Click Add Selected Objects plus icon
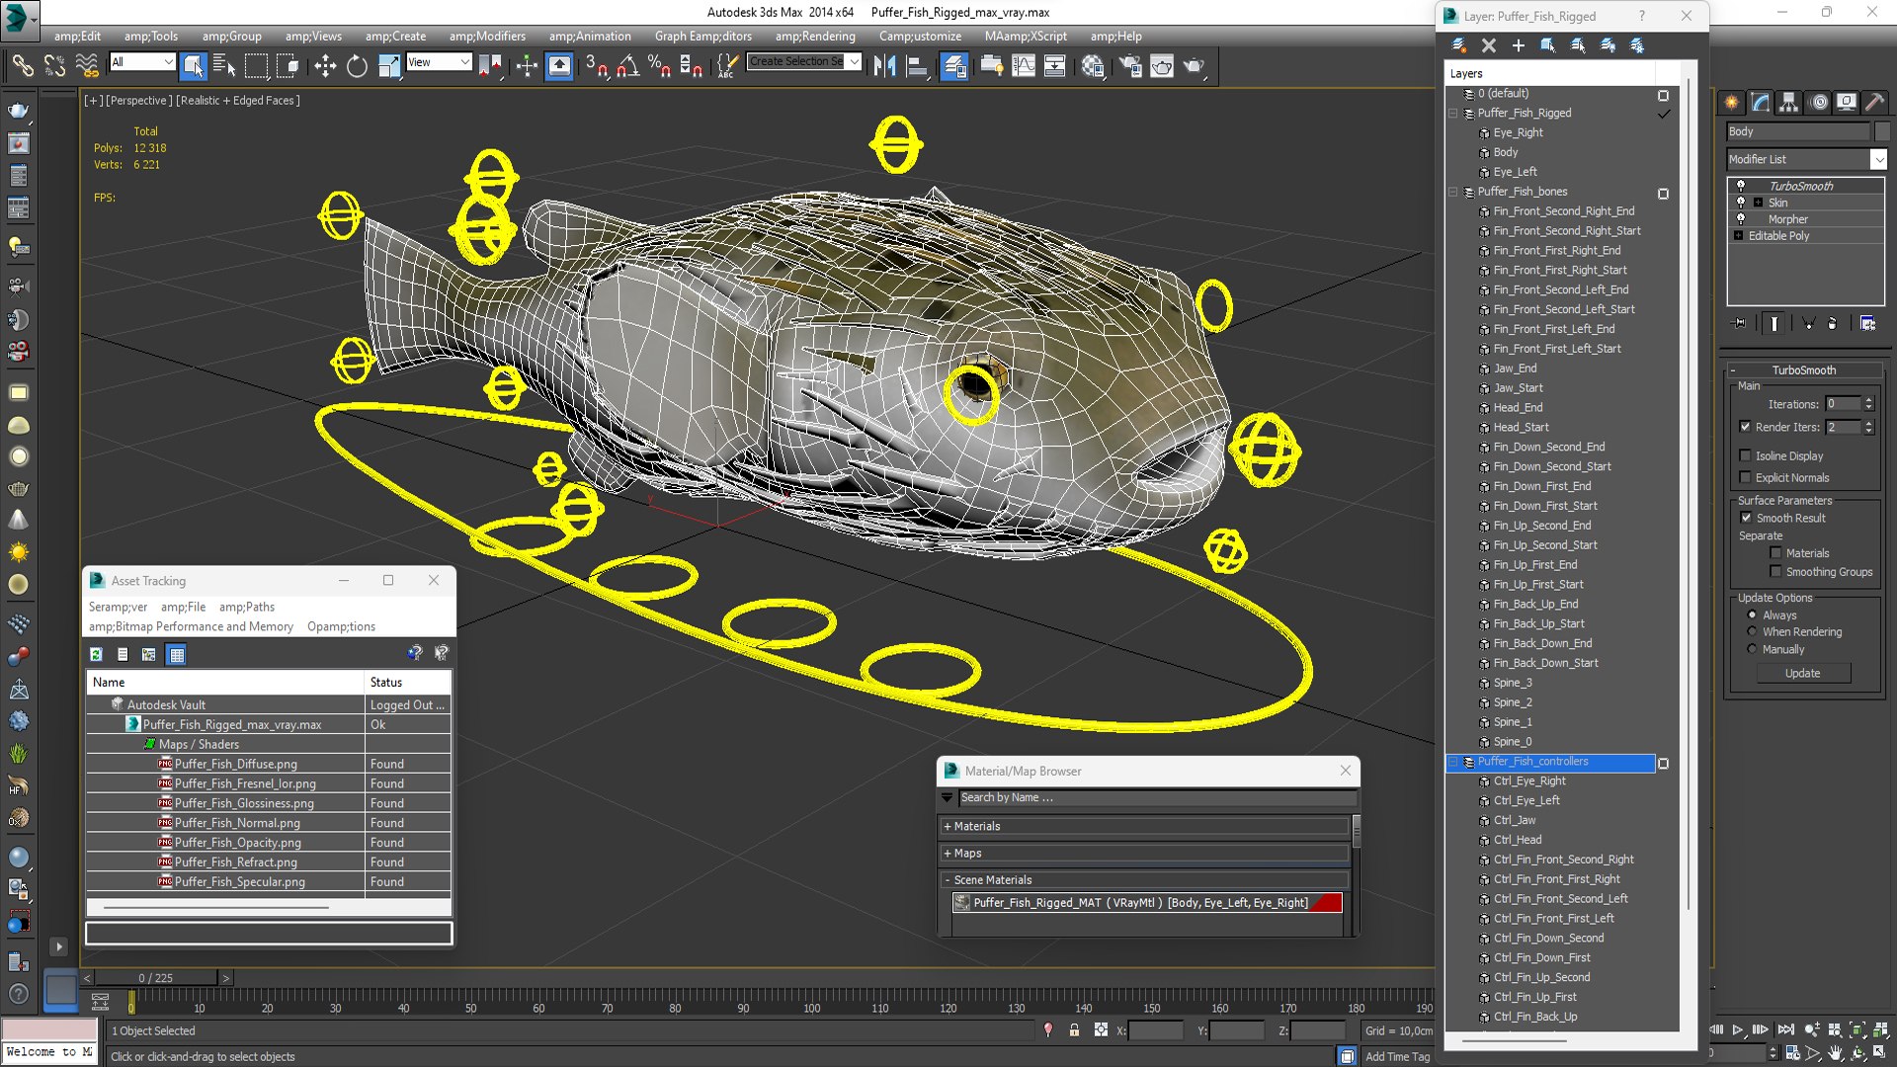1897x1067 pixels. pyautogui.click(x=1519, y=45)
